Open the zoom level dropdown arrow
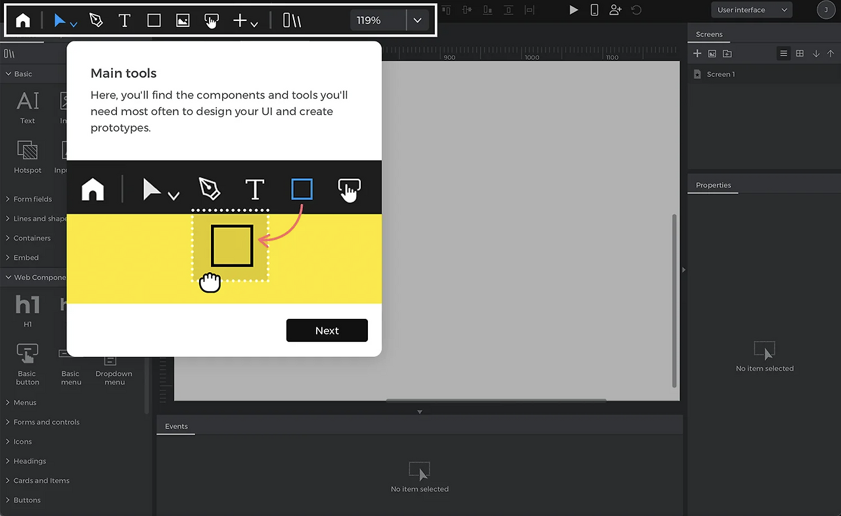This screenshot has width=841, height=516. click(417, 20)
